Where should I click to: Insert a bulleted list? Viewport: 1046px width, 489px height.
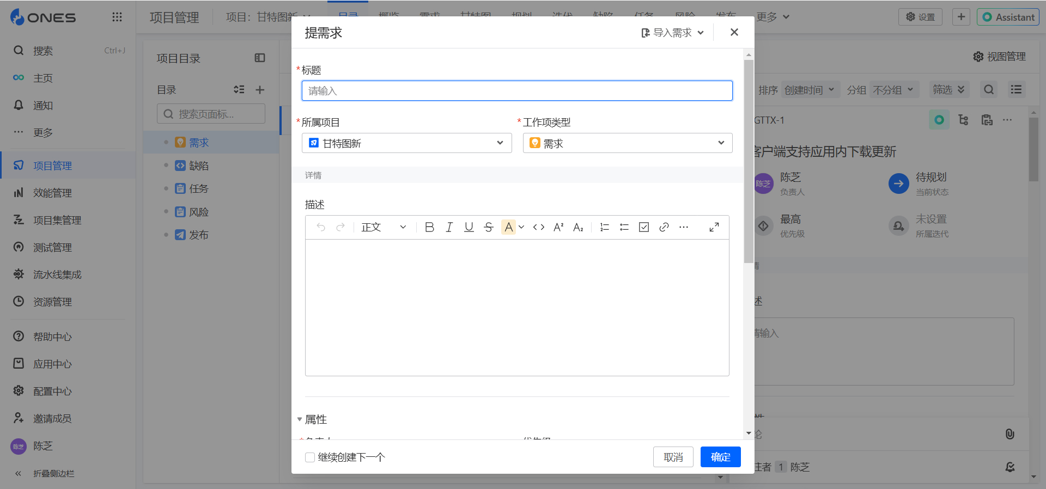(x=624, y=227)
